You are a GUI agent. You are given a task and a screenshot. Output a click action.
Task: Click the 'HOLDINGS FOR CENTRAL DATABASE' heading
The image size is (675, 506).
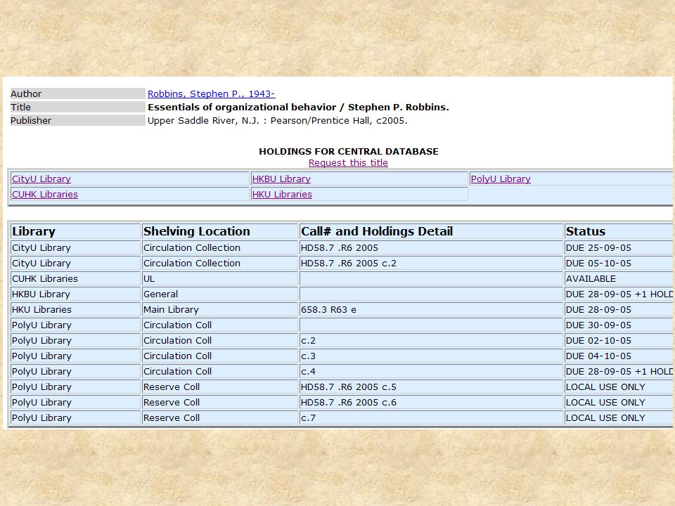tap(349, 152)
